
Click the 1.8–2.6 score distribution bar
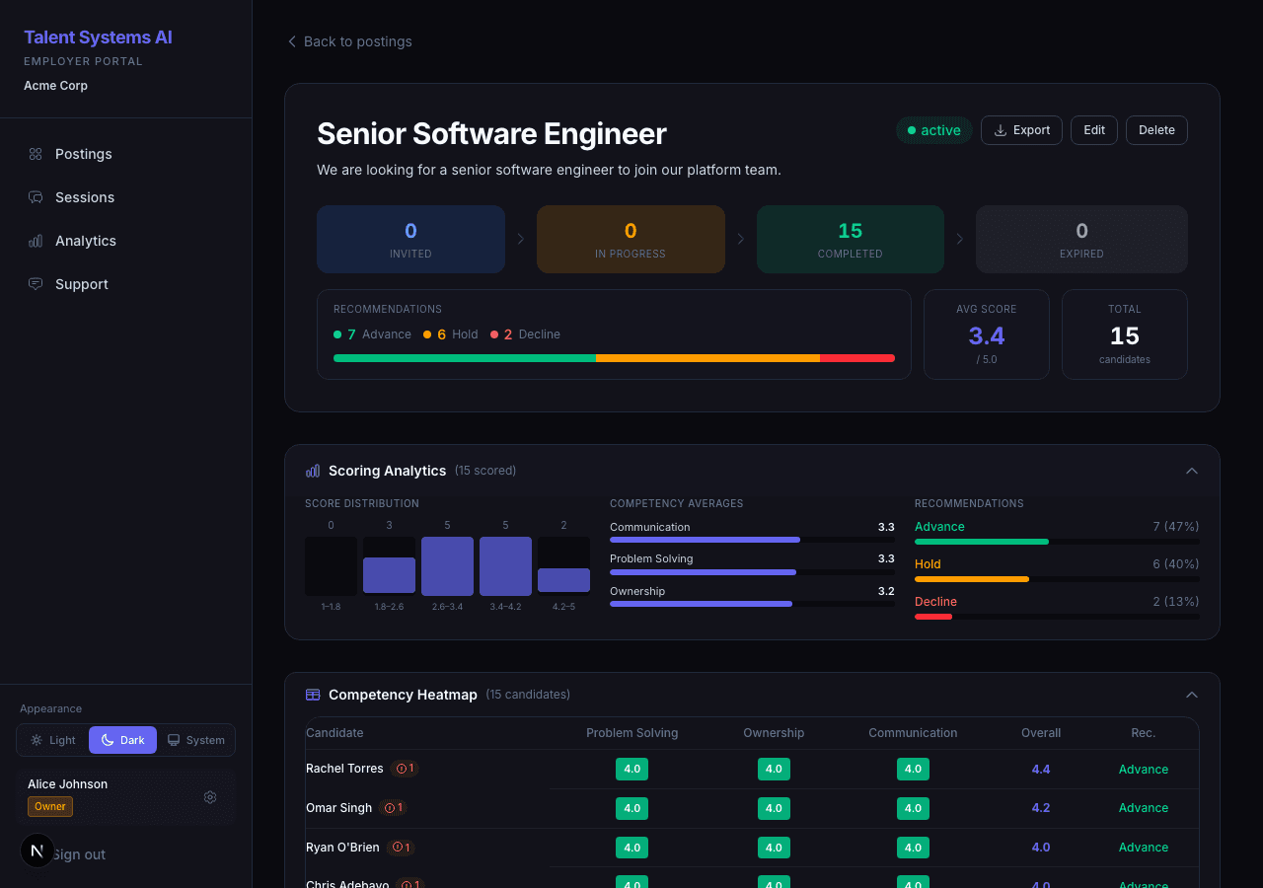[x=389, y=575]
